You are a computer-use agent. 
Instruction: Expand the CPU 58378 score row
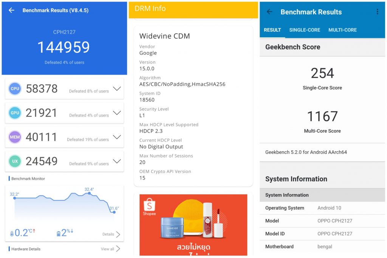[117, 88]
